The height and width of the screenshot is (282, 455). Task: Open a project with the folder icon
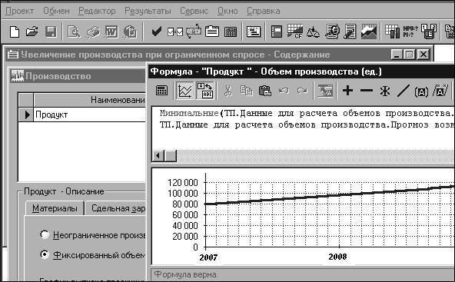coord(32,32)
